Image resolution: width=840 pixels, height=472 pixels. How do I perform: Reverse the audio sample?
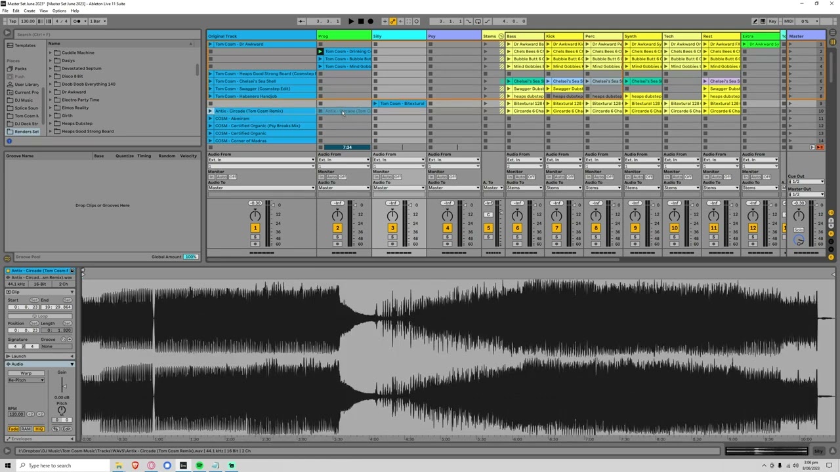point(56,429)
